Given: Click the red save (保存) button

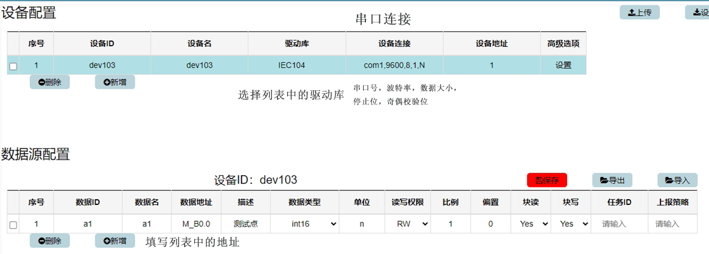Looking at the screenshot, I should (547, 180).
